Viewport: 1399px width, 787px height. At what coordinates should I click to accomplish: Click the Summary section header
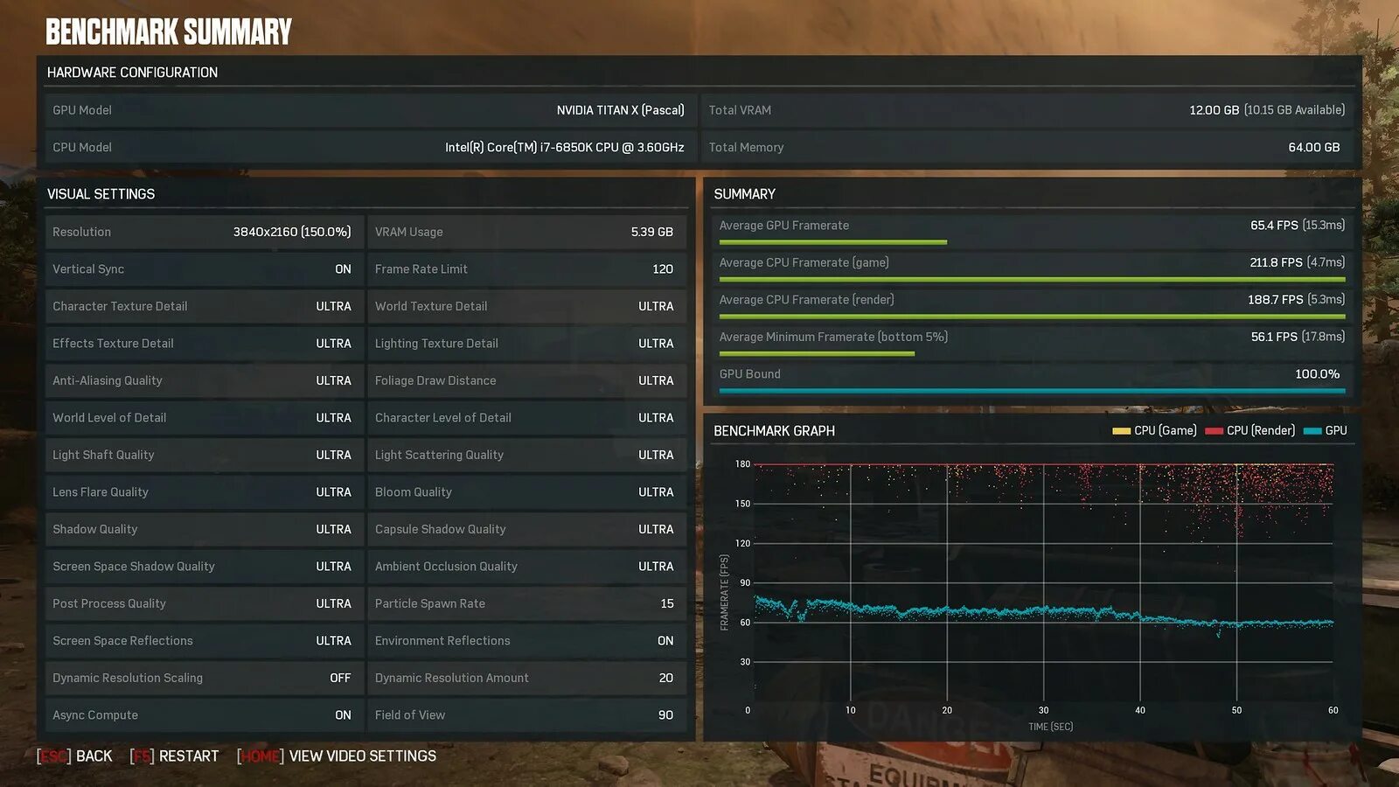(745, 194)
